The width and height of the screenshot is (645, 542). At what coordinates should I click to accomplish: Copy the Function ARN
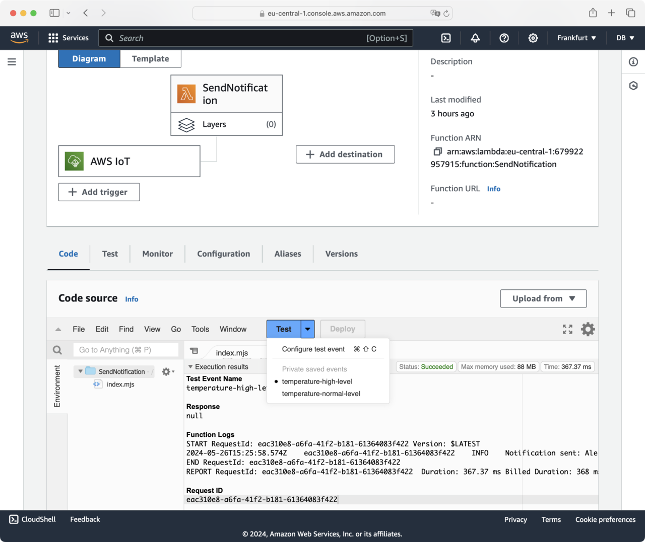click(437, 151)
